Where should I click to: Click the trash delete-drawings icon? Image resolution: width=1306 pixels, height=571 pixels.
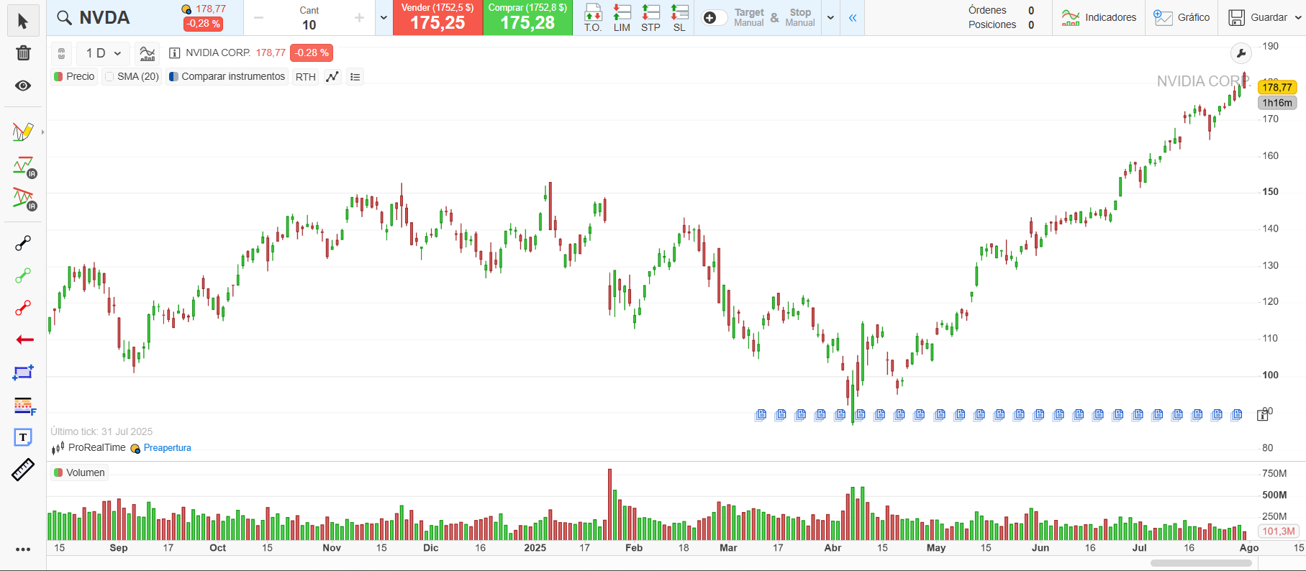23,53
